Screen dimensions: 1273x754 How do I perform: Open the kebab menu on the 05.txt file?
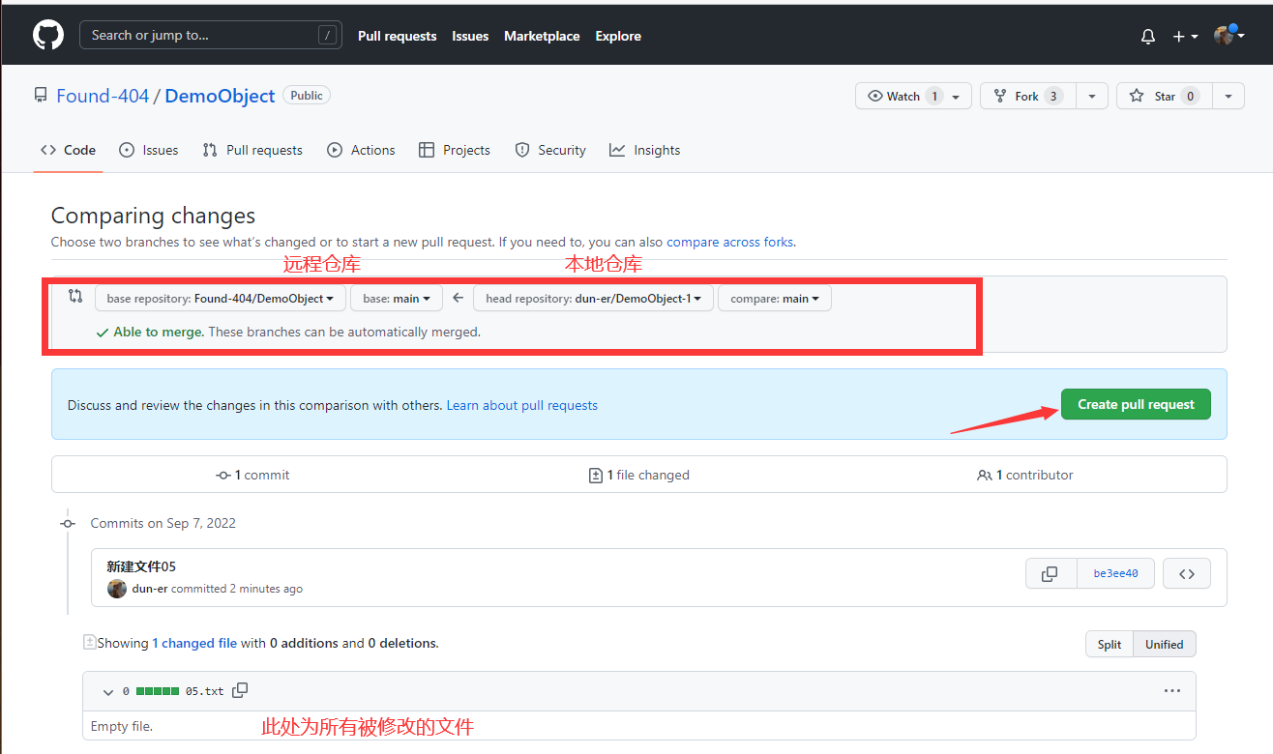(1172, 690)
